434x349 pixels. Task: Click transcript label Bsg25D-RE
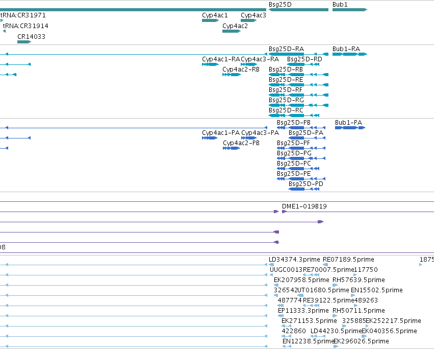point(286,80)
